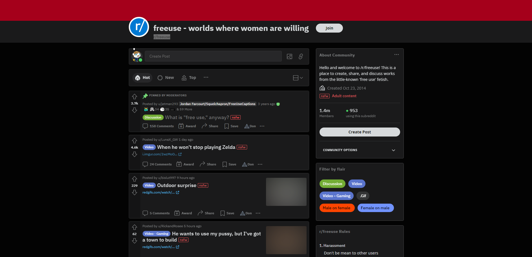Click the Create Post text field
This screenshot has height=257, width=532.
point(213,56)
